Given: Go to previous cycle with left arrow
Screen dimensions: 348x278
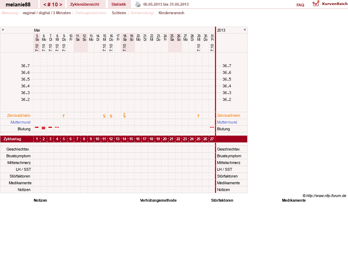Looking at the screenshot, I should [45, 5].
